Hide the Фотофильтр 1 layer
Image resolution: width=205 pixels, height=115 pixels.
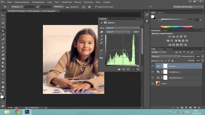[152, 72]
